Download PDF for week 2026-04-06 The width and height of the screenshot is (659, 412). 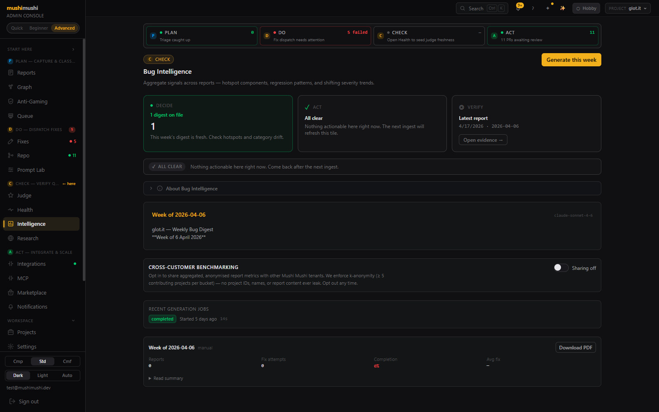point(575,348)
